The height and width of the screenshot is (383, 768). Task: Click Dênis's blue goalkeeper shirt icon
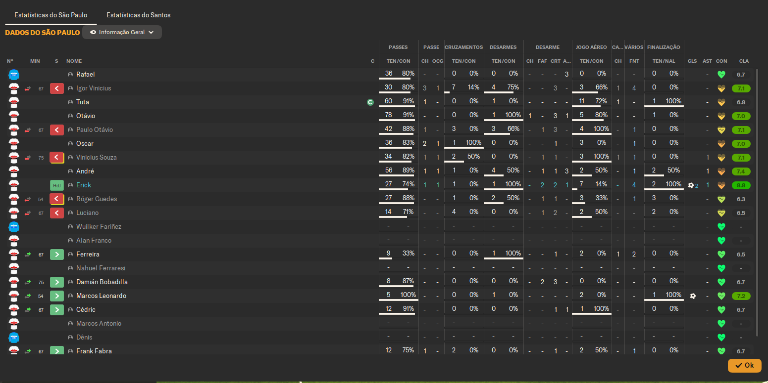[x=14, y=338]
